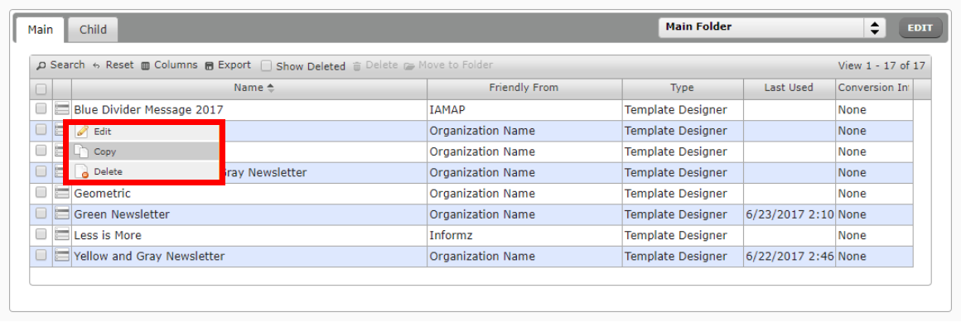Check the box for Yellow and Gray Newsletter
Screen dimensions: 961x322
point(41,256)
